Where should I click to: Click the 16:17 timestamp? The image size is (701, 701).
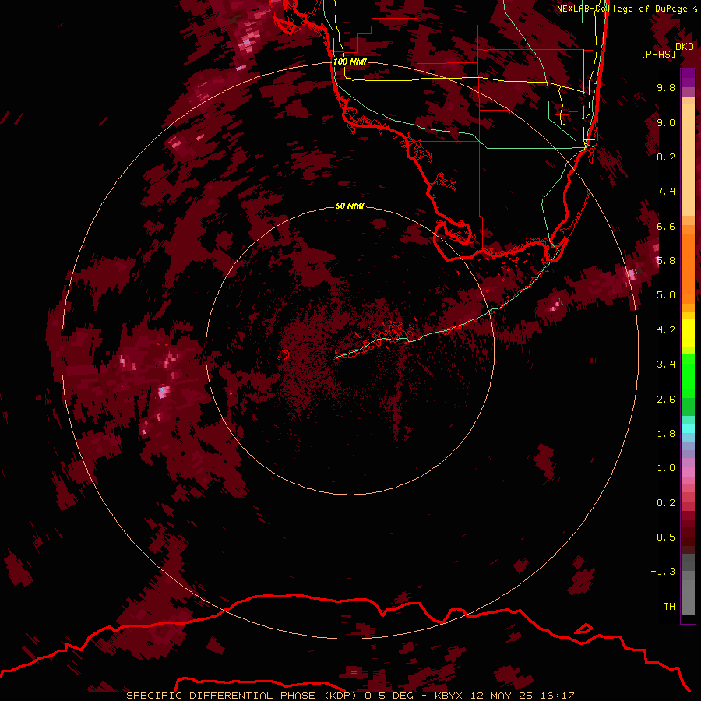[558, 696]
